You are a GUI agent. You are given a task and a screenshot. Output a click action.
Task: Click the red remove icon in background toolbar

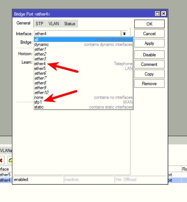(x=2, y=160)
